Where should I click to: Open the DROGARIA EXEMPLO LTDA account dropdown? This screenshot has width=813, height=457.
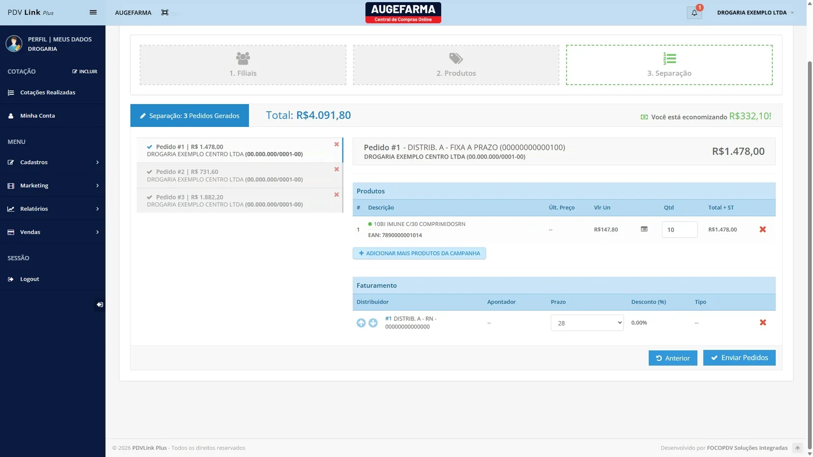755,13
